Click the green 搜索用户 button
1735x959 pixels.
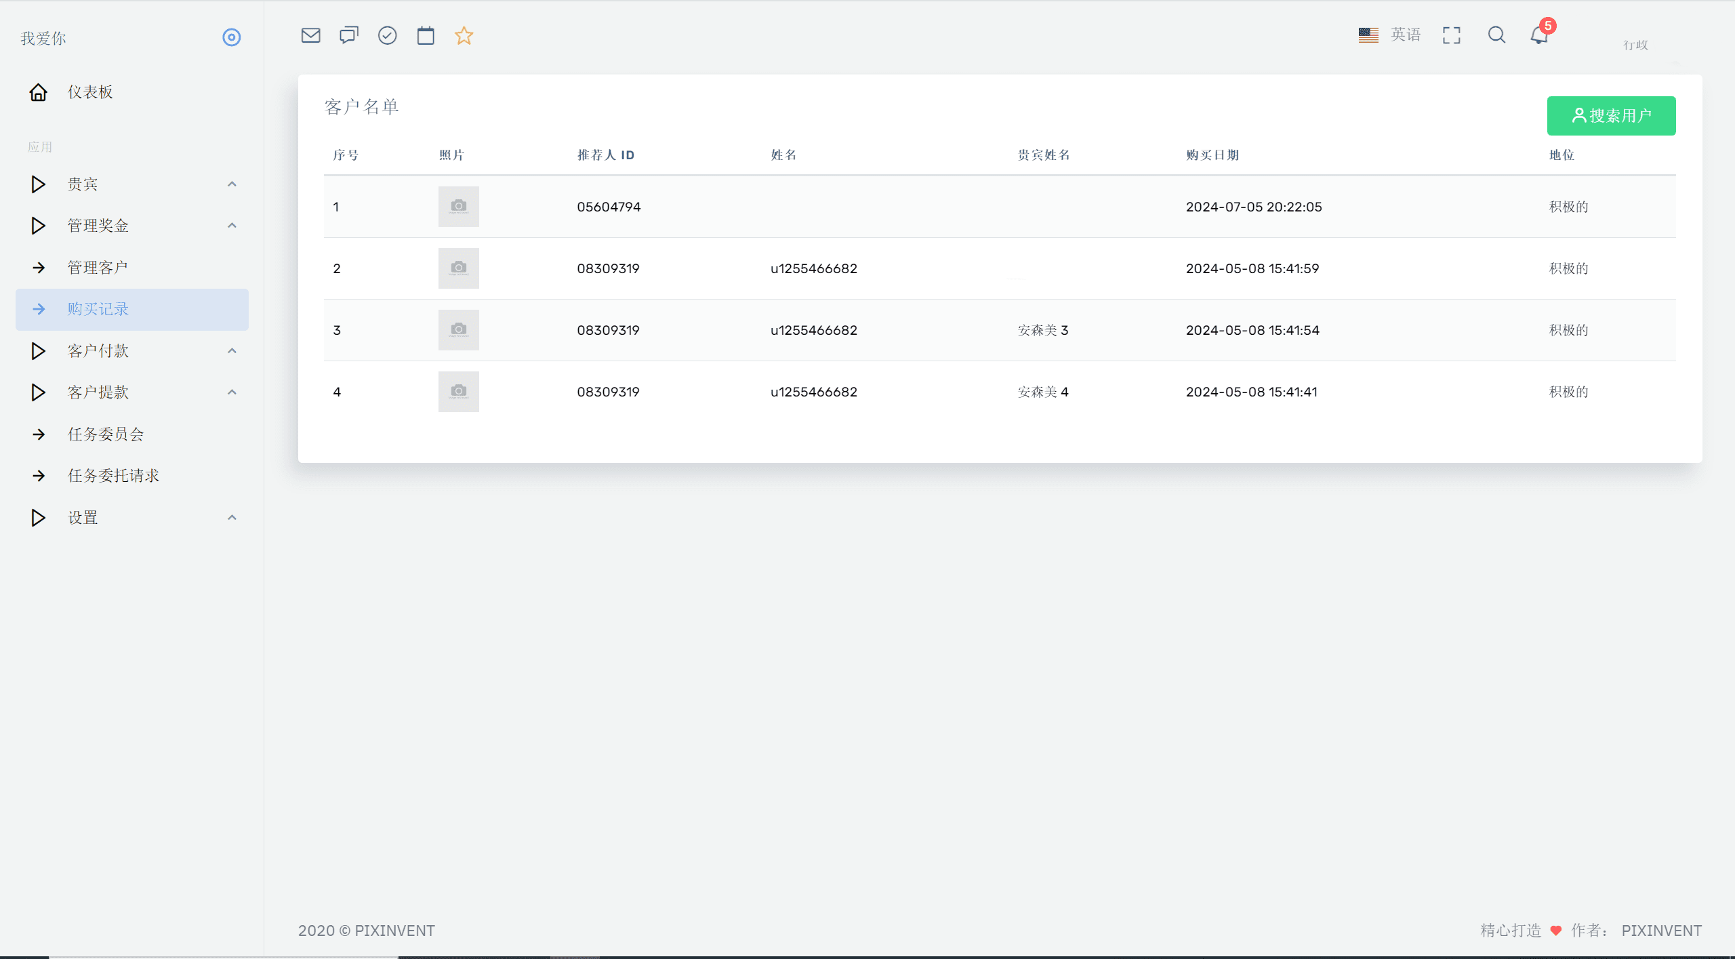pos(1611,116)
